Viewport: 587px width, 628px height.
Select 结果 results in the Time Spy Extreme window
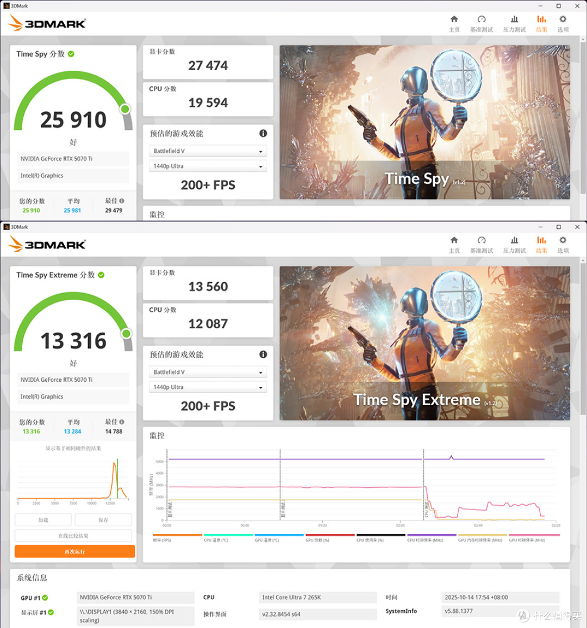coord(541,245)
